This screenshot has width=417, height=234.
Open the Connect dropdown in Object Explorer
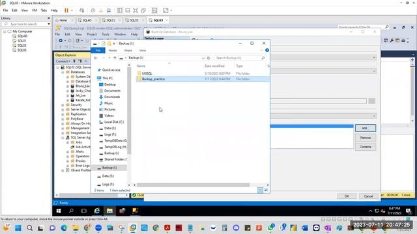[63, 61]
